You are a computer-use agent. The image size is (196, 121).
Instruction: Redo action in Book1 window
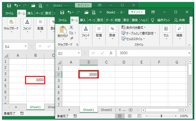click(x=78, y=12)
